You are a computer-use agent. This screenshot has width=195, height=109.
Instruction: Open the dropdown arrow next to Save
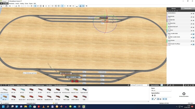point(3,6)
